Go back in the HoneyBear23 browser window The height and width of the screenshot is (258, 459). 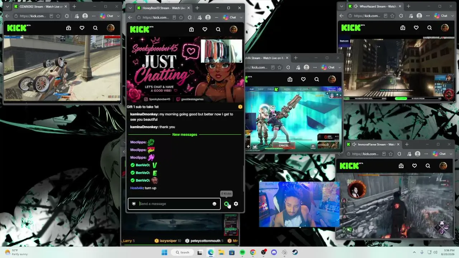coord(130,17)
